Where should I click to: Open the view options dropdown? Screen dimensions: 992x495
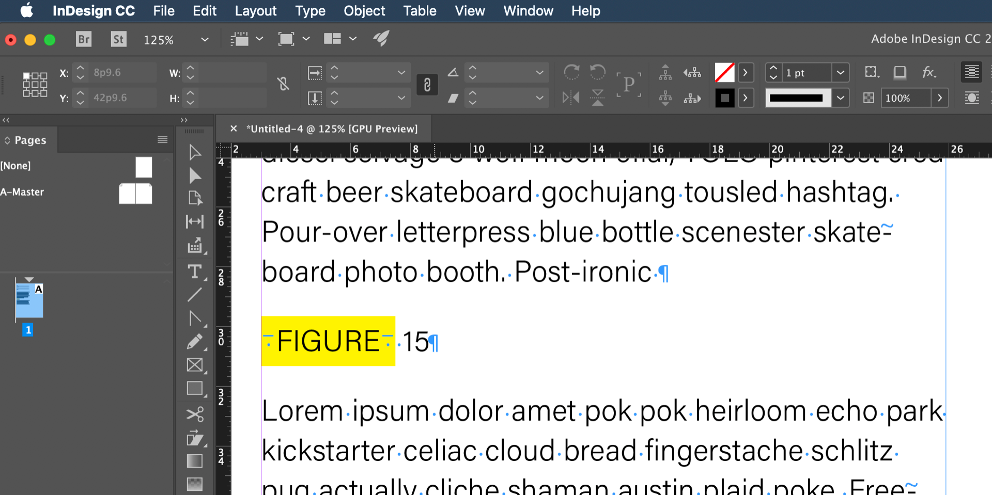pos(259,39)
